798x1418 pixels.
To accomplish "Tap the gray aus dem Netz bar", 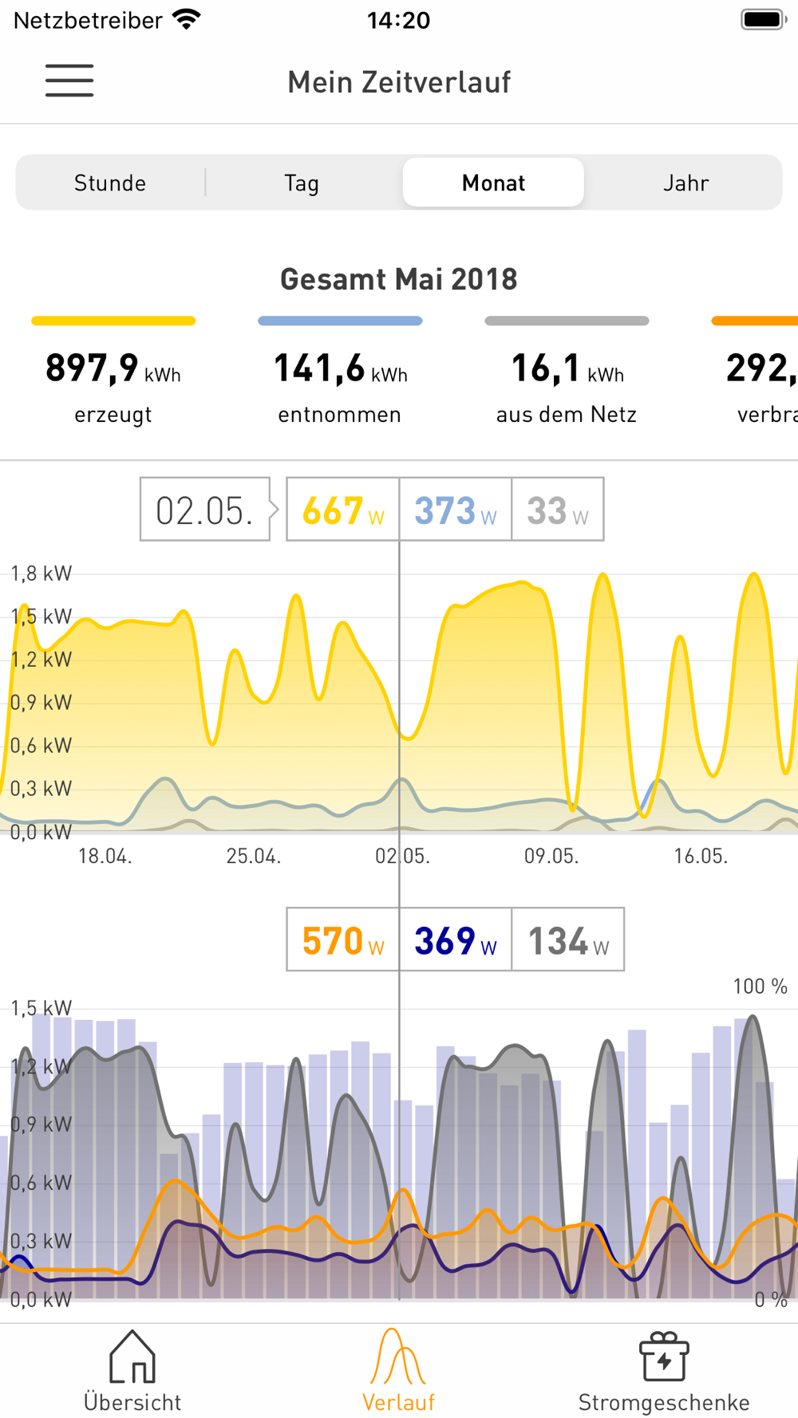I will pos(567,321).
